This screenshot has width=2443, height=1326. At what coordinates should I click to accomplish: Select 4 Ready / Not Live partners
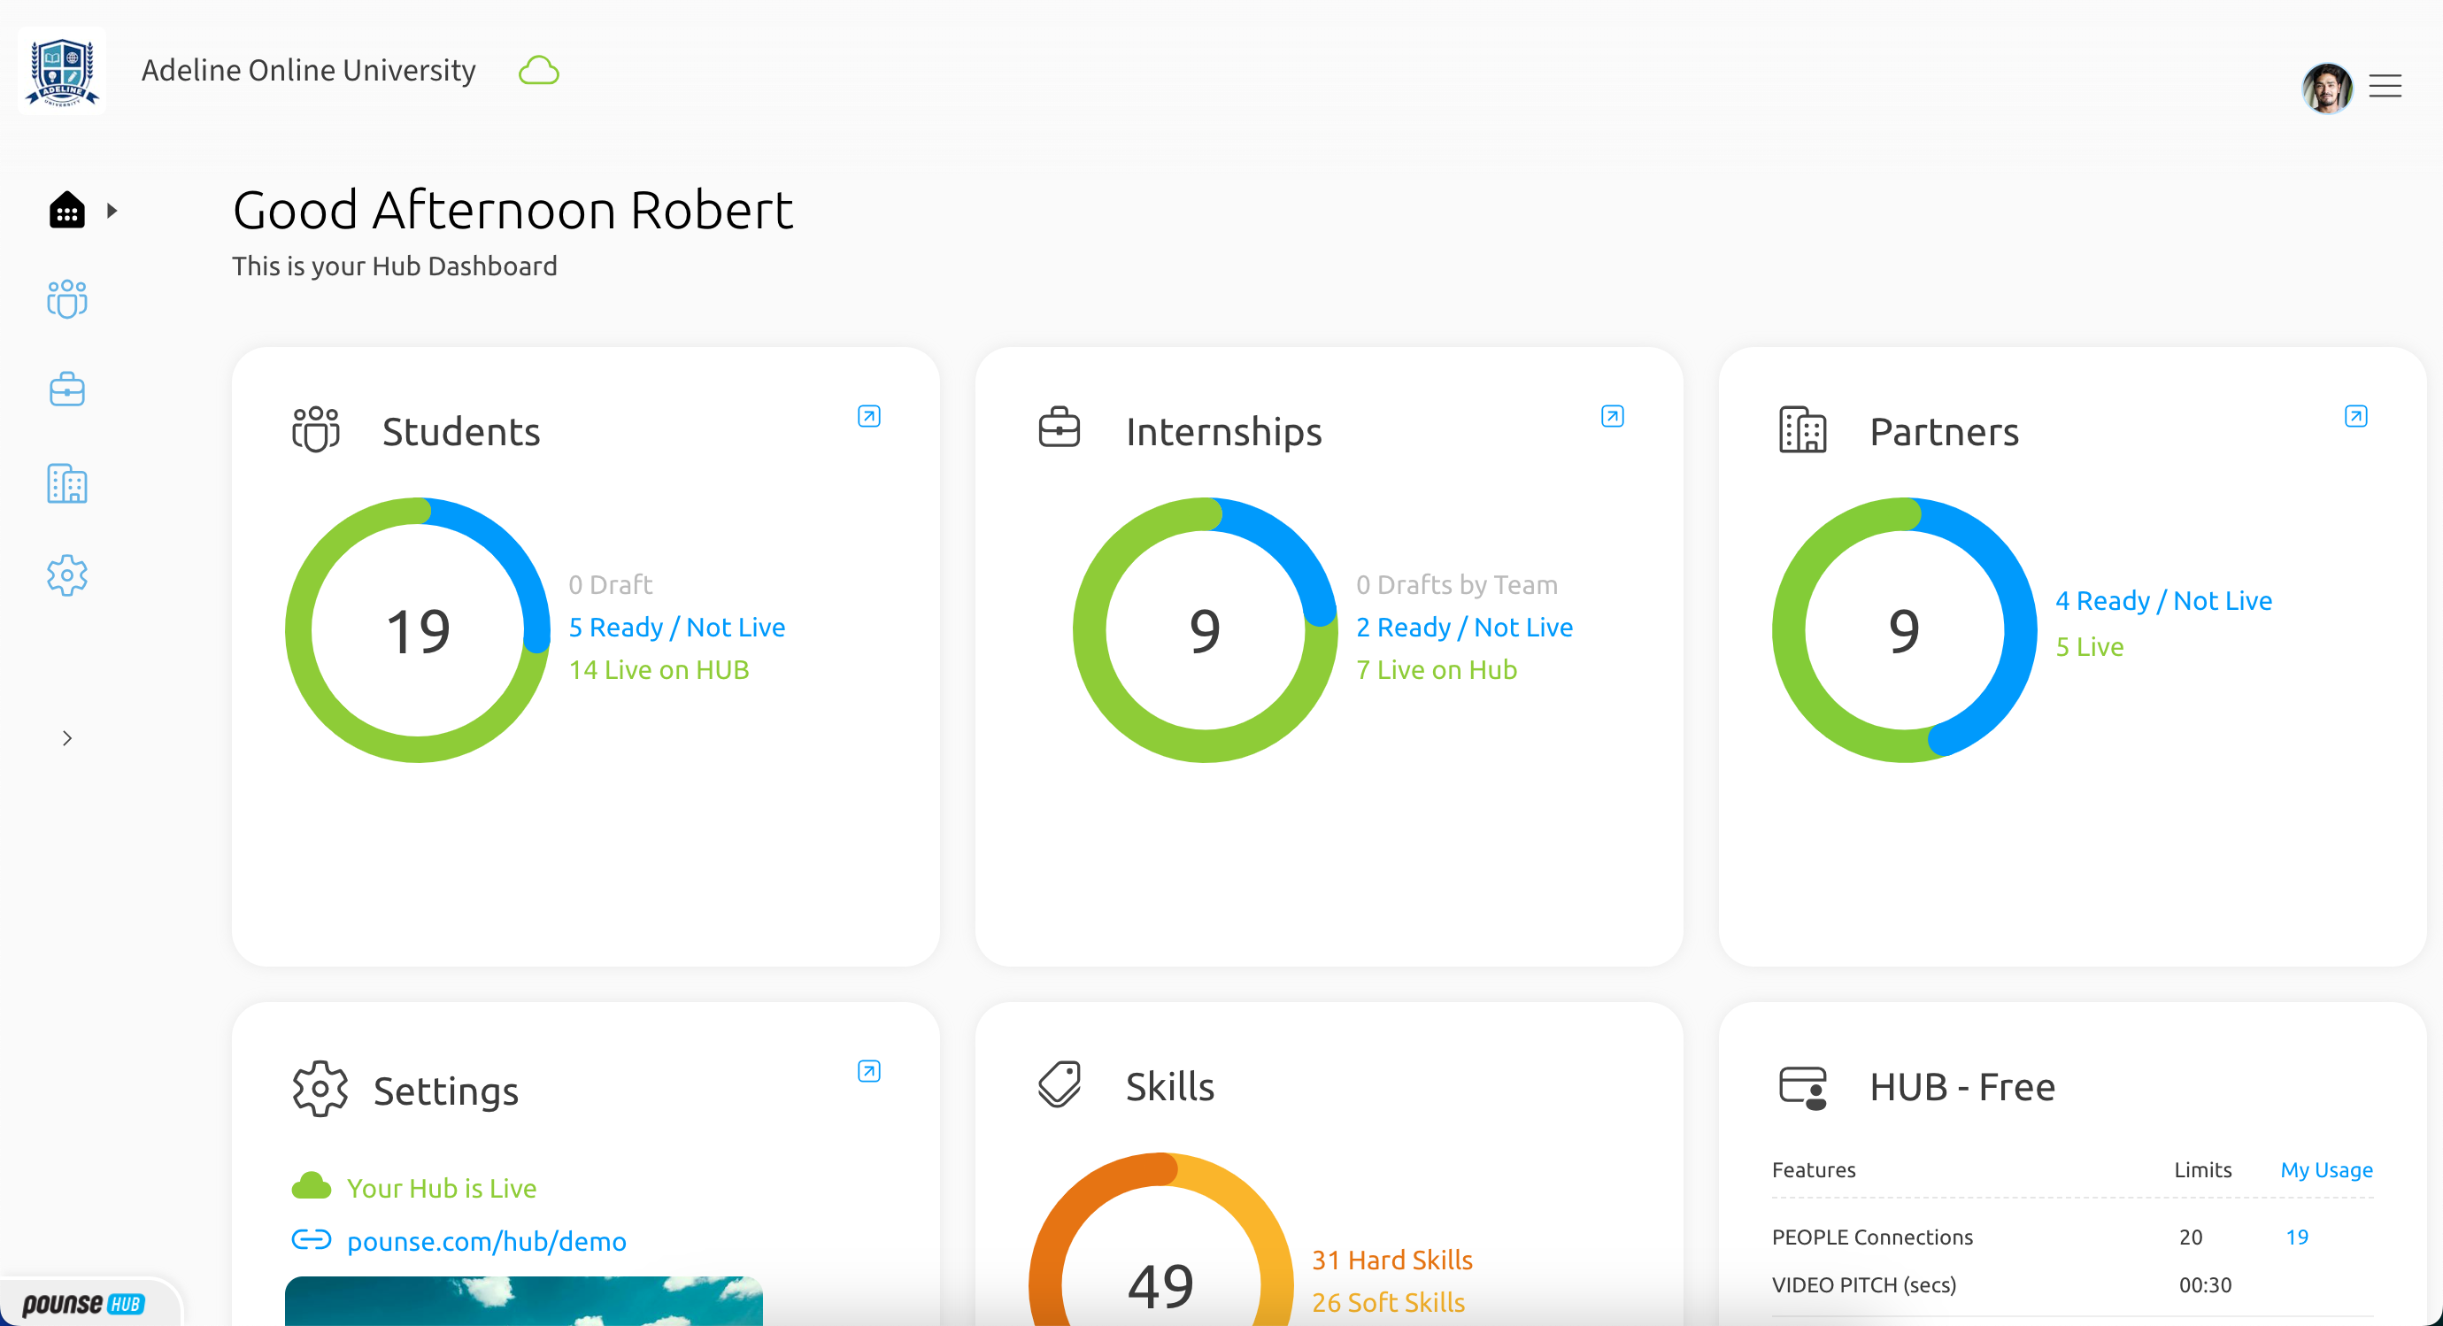(x=2164, y=600)
